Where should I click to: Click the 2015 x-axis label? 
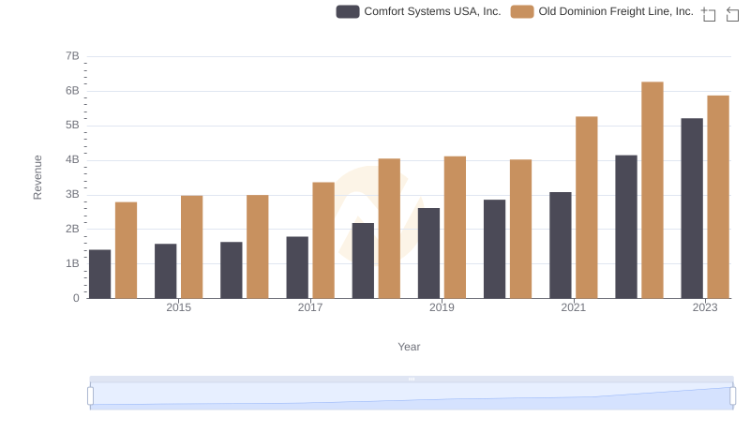(178, 307)
